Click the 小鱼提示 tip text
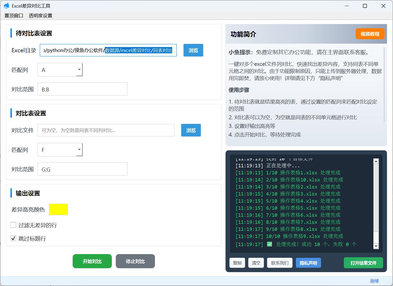Image resolution: width=393 pixels, height=286 pixels. click(300, 52)
